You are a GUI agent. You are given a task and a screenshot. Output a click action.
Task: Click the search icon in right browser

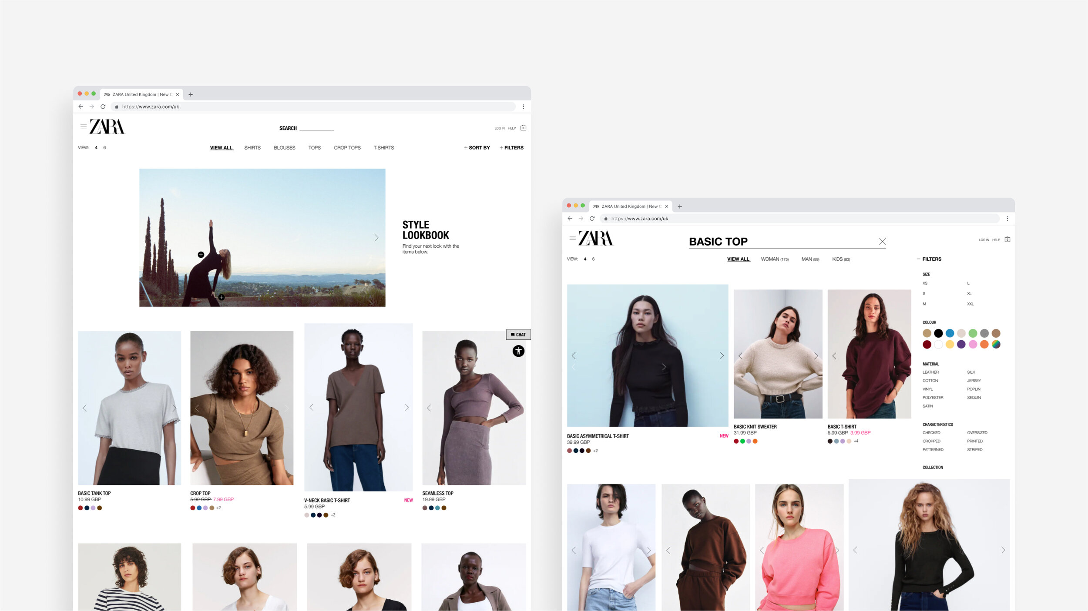coord(883,241)
